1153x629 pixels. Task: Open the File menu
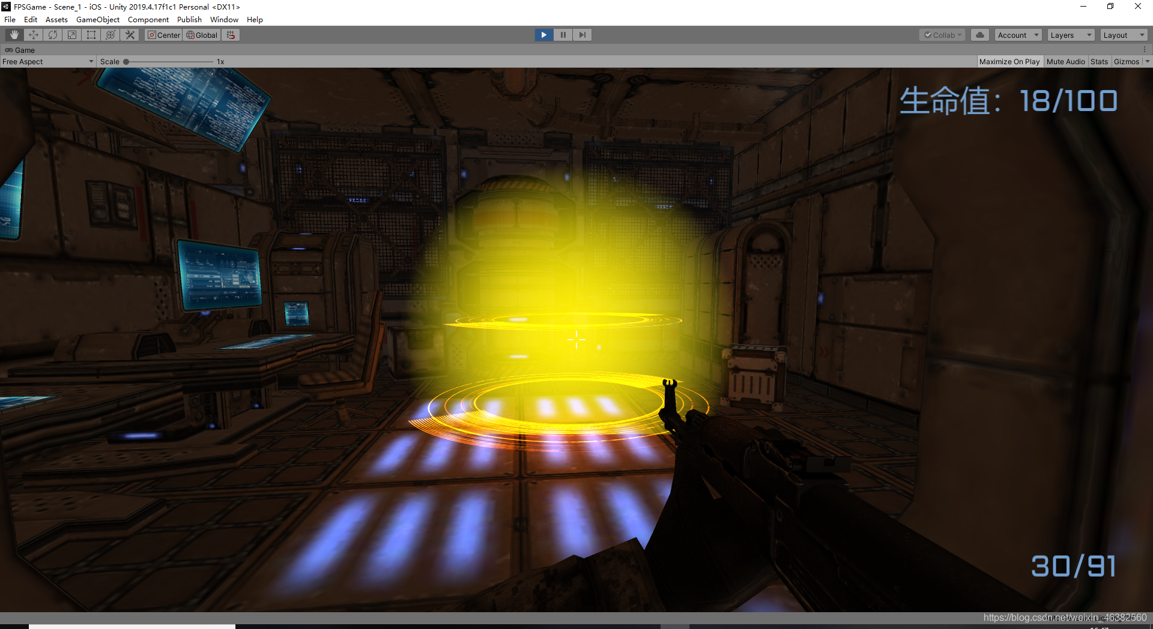pos(10,19)
